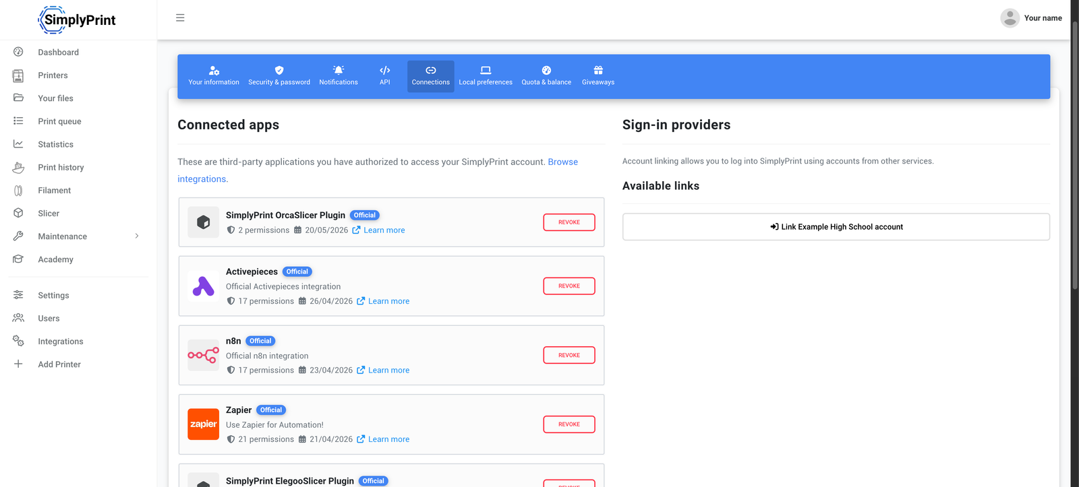Switch to Security & password tab

point(279,76)
